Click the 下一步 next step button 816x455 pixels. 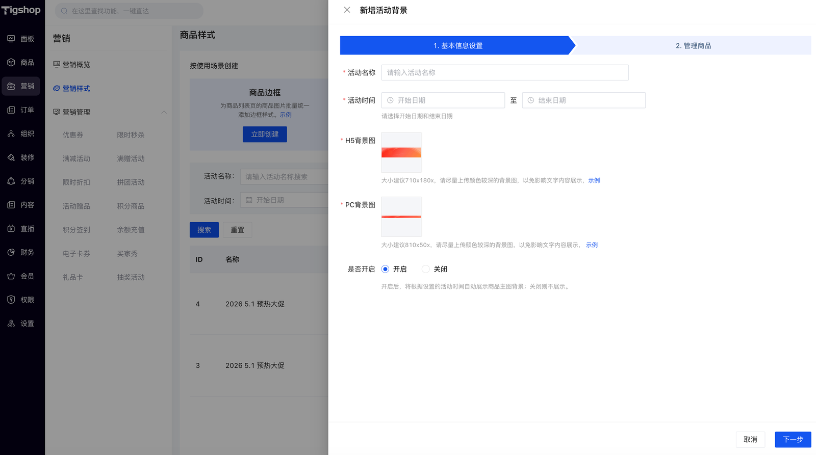[793, 439]
